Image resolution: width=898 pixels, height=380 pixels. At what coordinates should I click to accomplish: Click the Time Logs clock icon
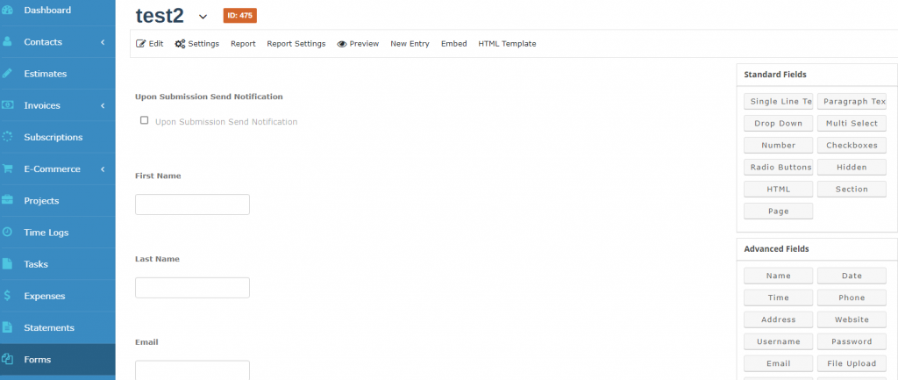[x=7, y=233]
